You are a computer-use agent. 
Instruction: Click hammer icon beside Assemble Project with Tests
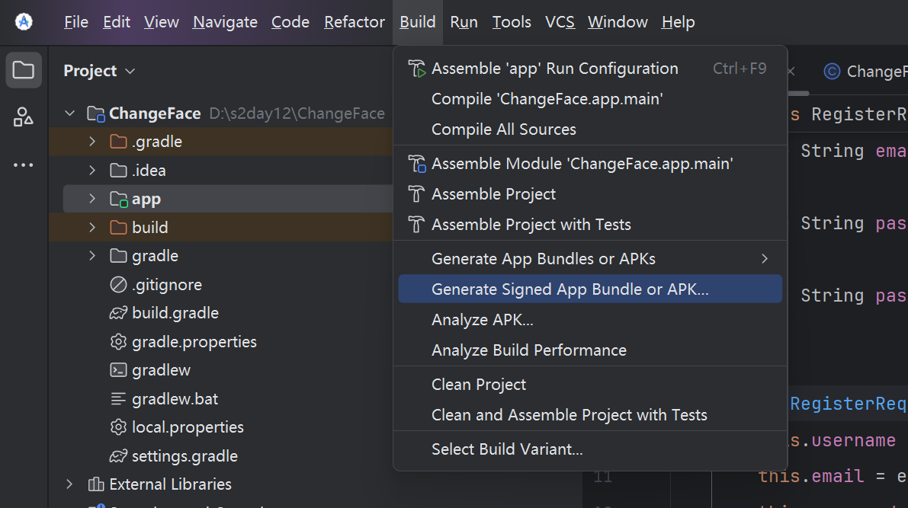(416, 225)
